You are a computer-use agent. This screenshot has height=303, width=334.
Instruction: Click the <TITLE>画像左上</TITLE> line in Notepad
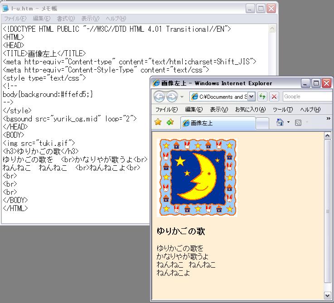(x=44, y=53)
